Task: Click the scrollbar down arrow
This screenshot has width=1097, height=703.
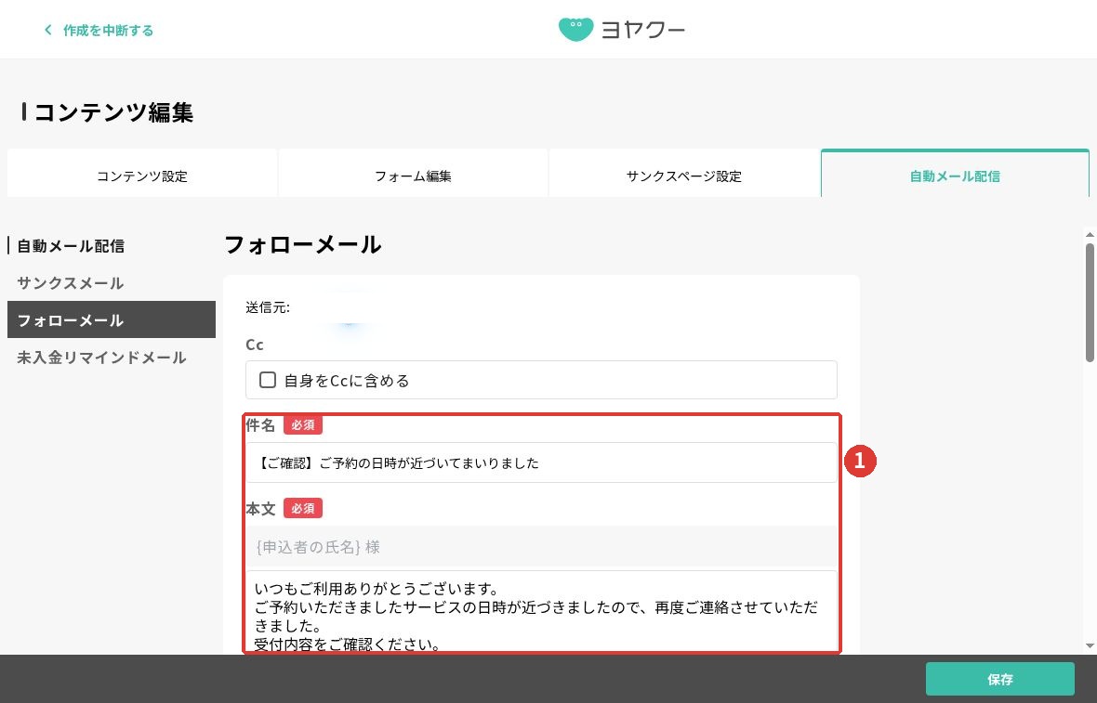Action: tap(1090, 646)
